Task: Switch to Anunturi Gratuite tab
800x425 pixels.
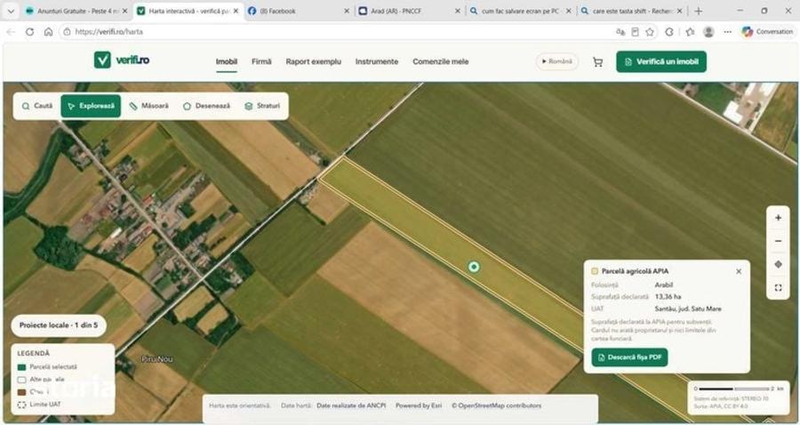Action: [74, 11]
